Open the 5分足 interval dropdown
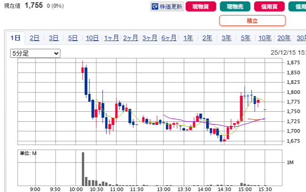Image resolution: width=306 pixels, height=192 pixels. (x=35, y=53)
